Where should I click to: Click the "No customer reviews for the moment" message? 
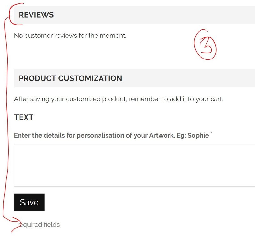click(x=70, y=36)
